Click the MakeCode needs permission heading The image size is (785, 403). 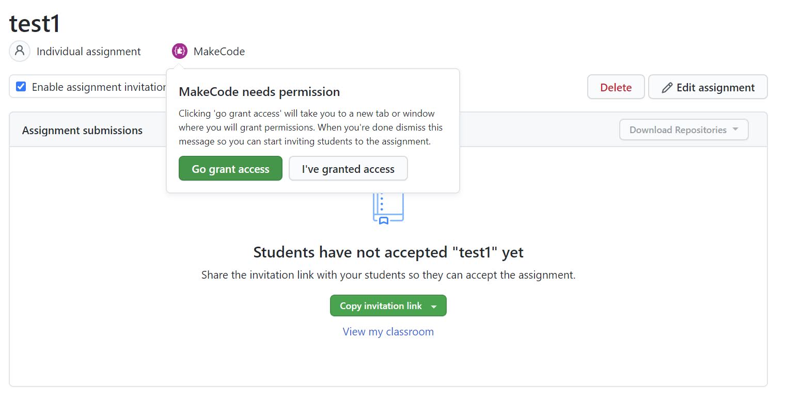tap(259, 92)
